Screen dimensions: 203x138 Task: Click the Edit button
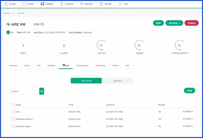click(158, 23)
